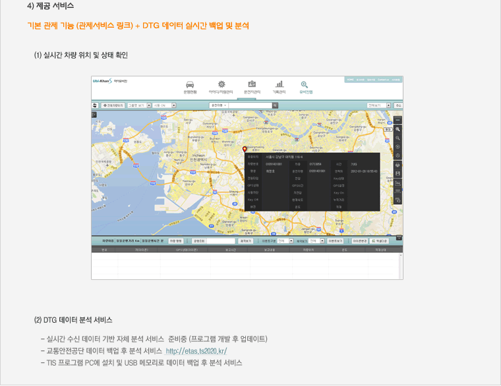
Task: Open the ID card 운전자관리 menu
Action: click(252, 87)
